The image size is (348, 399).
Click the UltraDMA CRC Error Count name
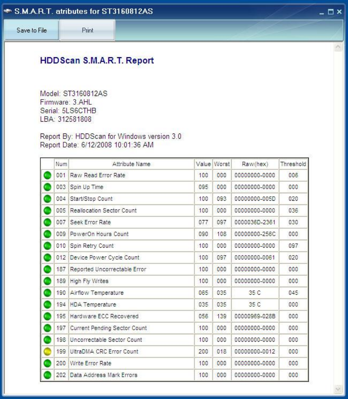[104, 352]
